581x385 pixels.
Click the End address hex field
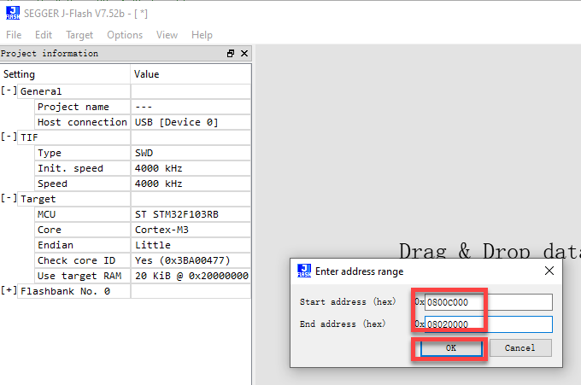(x=489, y=324)
